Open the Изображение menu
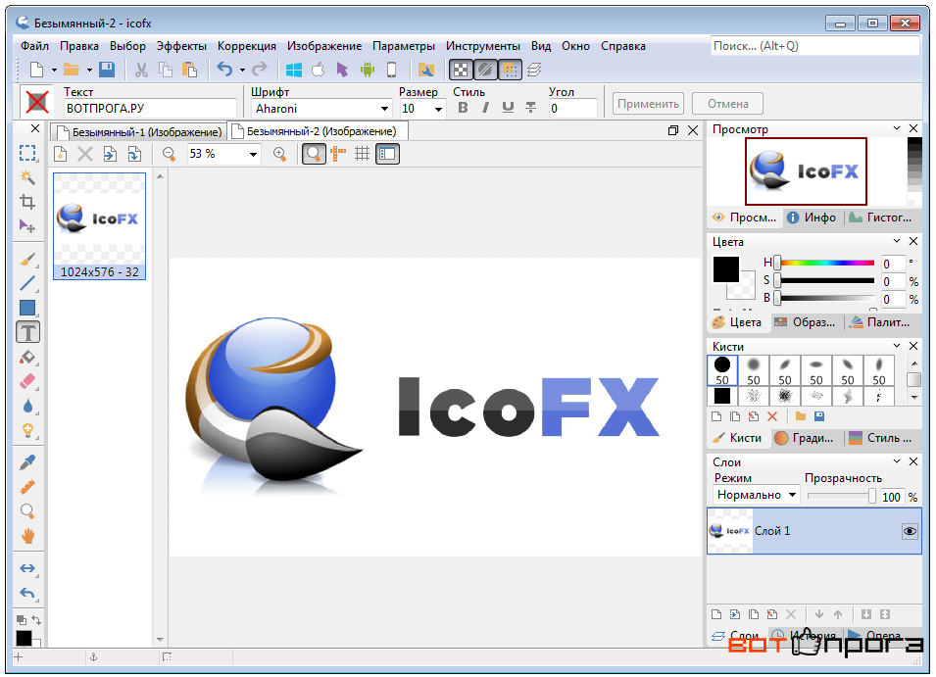936x677 pixels. [324, 46]
